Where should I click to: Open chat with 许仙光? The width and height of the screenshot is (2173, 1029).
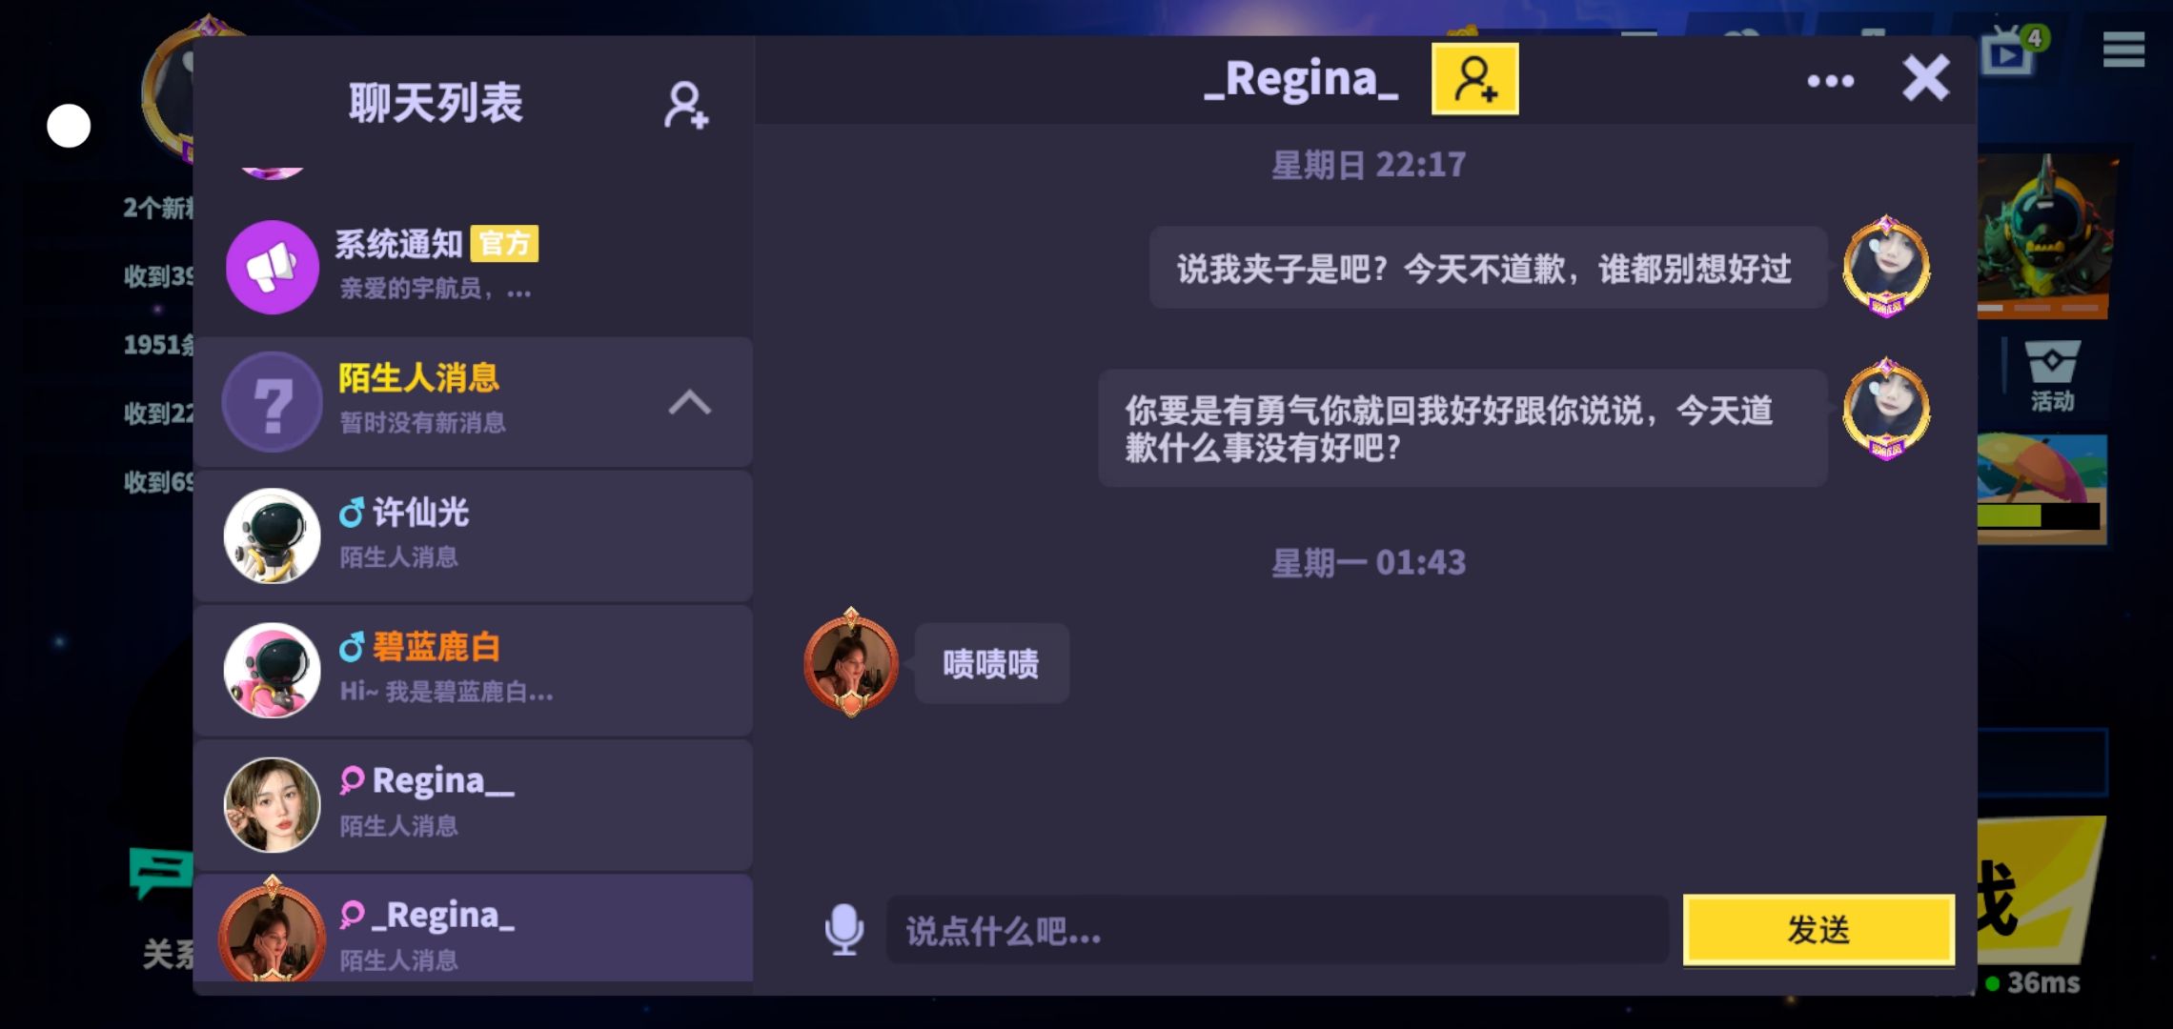(x=473, y=535)
